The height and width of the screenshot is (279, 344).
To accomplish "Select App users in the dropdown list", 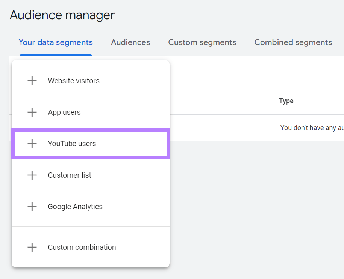I will (64, 112).
